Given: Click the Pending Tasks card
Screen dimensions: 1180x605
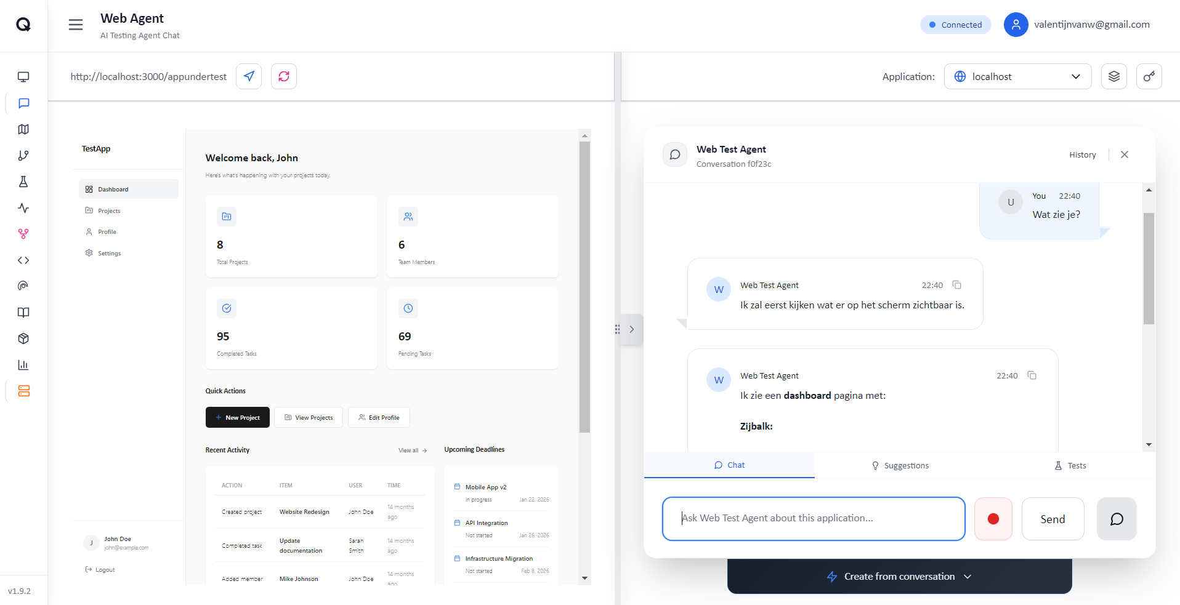Looking at the screenshot, I should [472, 328].
